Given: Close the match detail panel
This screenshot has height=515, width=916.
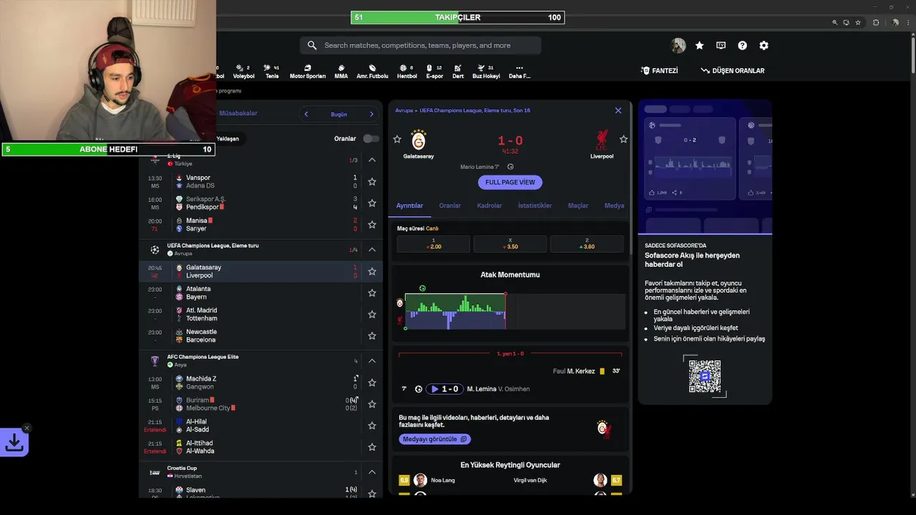Looking at the screenshot, I should [618, 111].
